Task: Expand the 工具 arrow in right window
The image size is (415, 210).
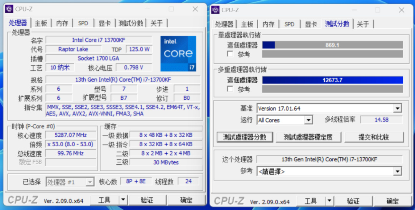Action: (x=329, y=201)
